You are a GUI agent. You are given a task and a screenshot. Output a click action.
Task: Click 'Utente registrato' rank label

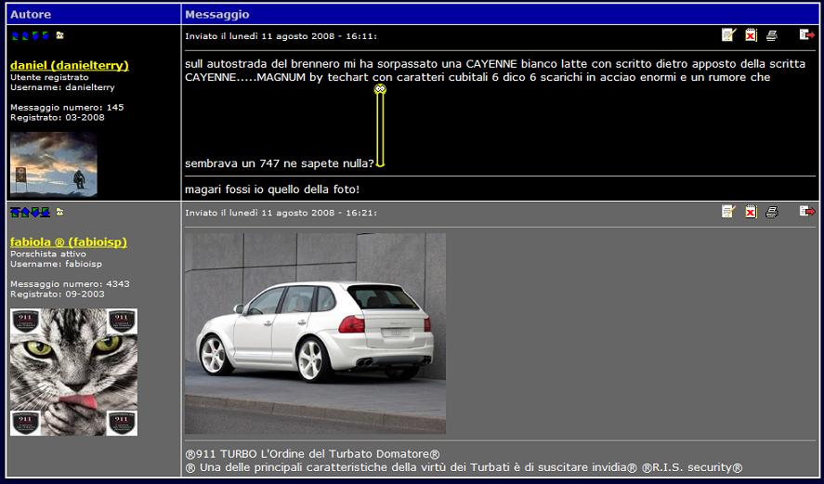pos(49,77)
